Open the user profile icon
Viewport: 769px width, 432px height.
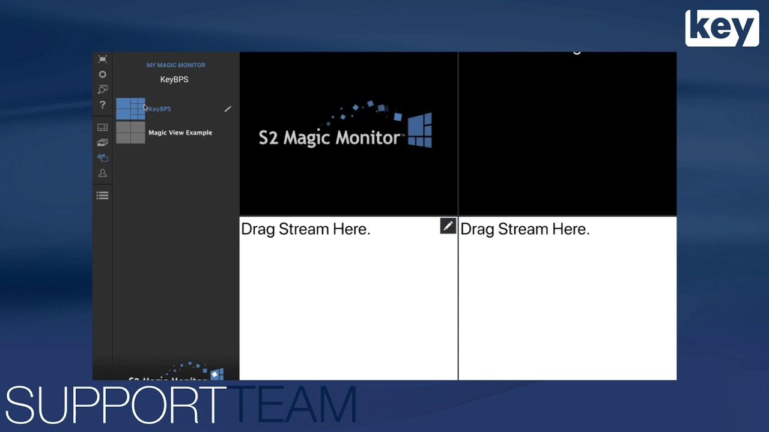103,173
